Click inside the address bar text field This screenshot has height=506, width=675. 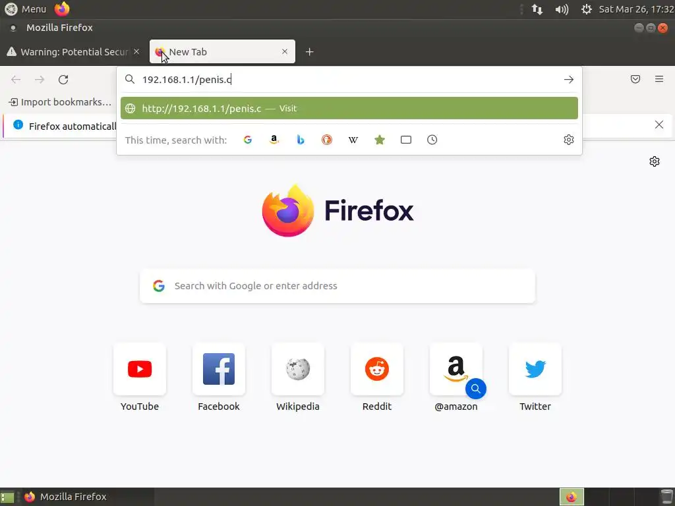349,80
